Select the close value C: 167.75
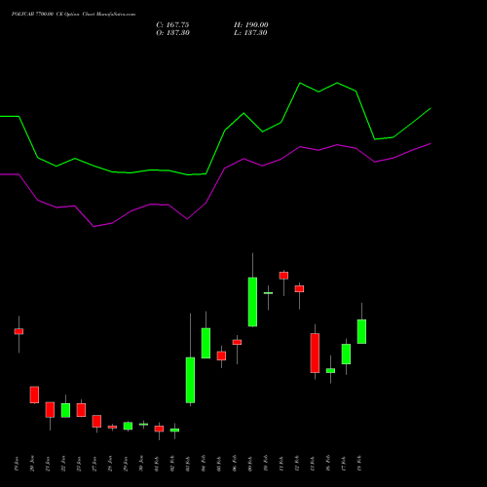Screen dimensions: 487x487 pos(172,25)
